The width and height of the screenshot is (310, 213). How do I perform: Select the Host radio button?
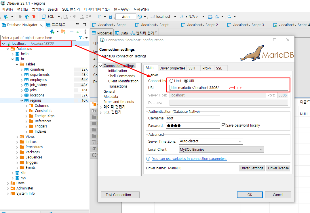click(x=172, y=81)
